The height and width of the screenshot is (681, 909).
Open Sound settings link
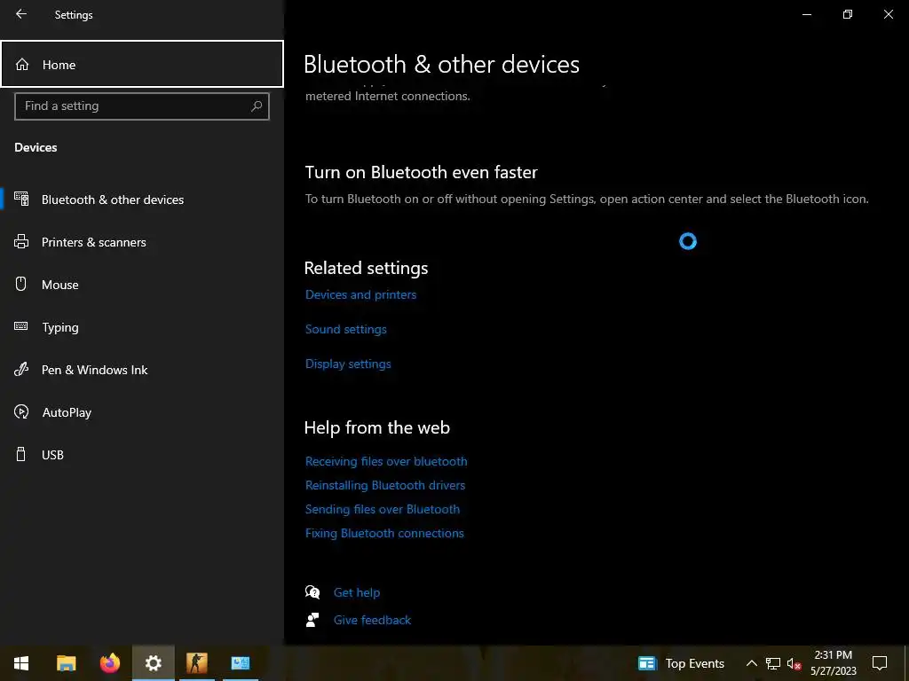(x=345, y=329)
